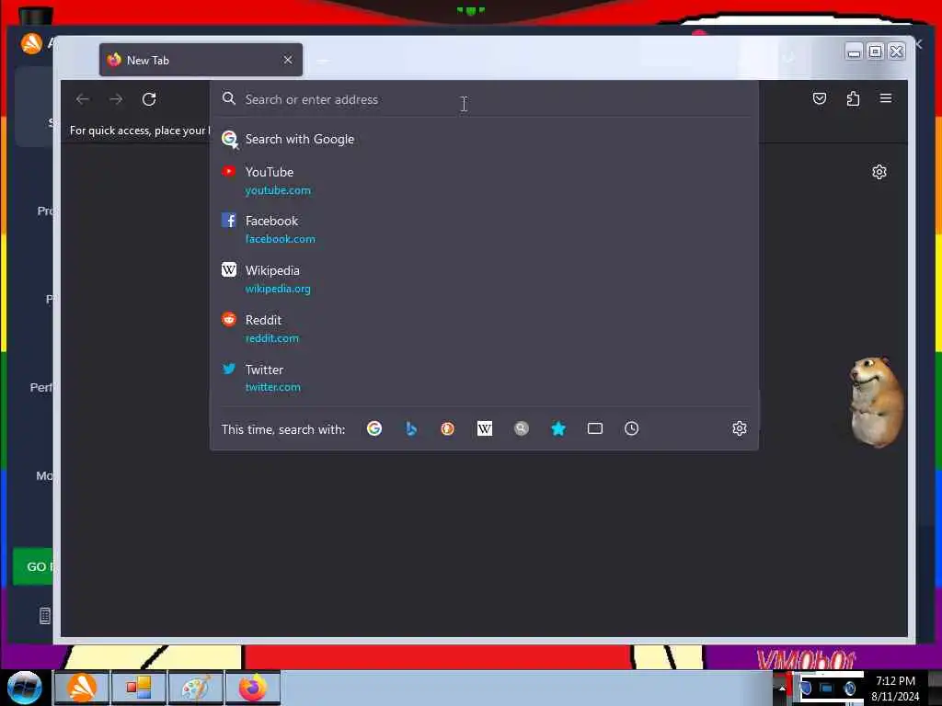This screenshot has height=706, width=942.
Task: Click the Firefox forward arrow button
Action: (116, 99)
